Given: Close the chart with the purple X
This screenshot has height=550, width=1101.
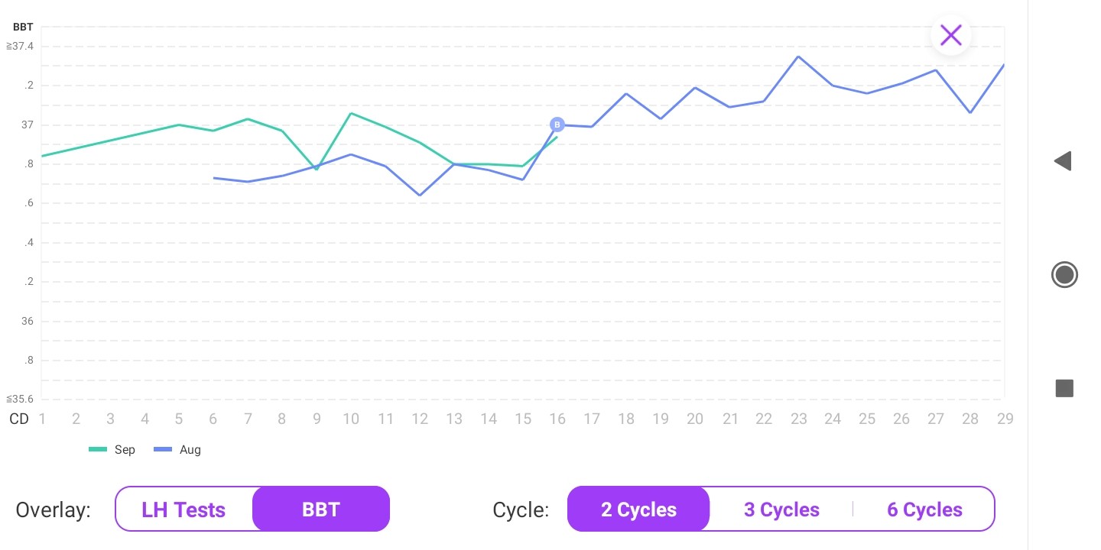Looking at the screenshot, I should point(950,35).
